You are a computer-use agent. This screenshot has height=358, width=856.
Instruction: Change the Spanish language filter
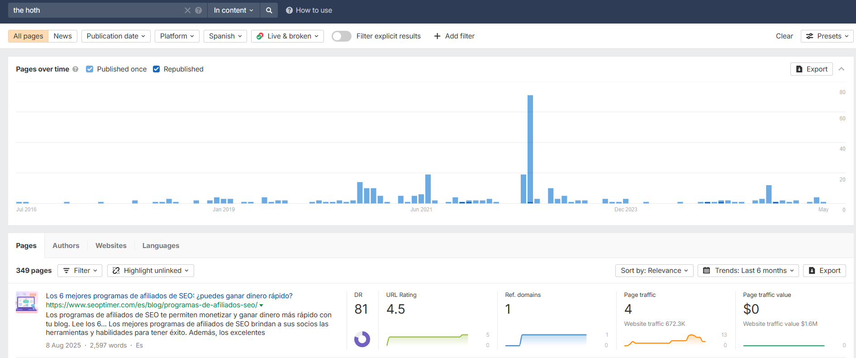pos(225,36)
